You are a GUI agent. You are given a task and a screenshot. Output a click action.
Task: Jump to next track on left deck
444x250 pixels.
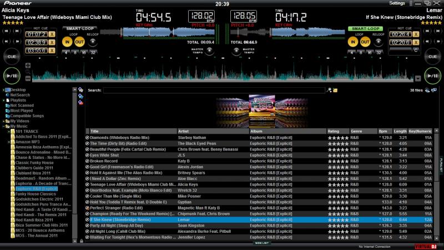tap(17, 31)
